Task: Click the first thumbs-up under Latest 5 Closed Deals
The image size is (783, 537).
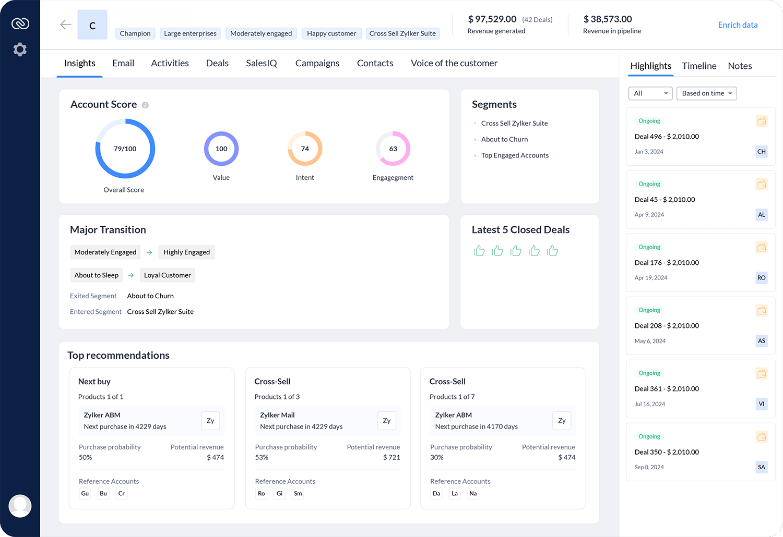Action: (479, 250)
